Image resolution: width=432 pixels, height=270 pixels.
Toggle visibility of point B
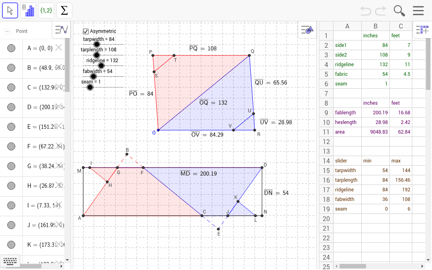point(11,68)
